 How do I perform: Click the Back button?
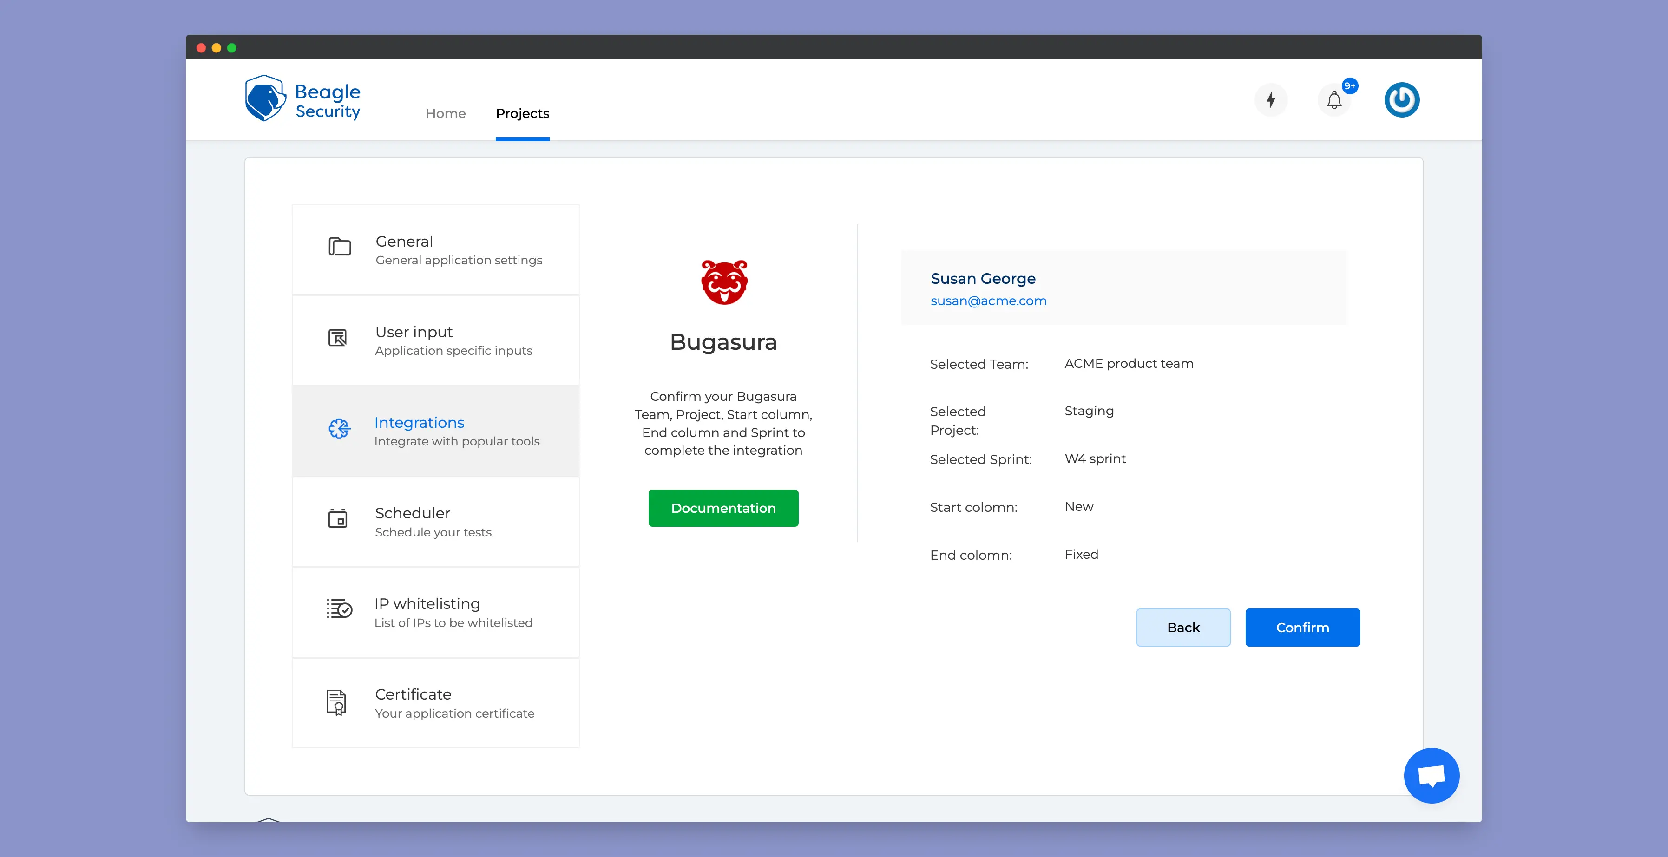pyautogui.click(x=1183, y=627)
